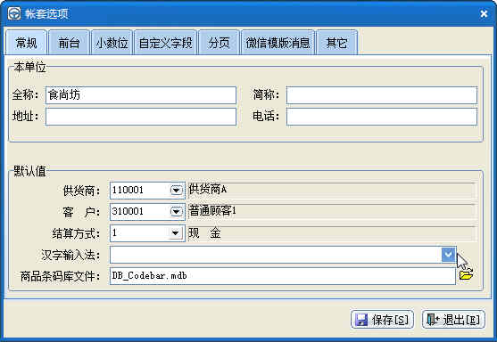
Task: Select the 微信模版消息 tab
Action: tap(277, 43)
